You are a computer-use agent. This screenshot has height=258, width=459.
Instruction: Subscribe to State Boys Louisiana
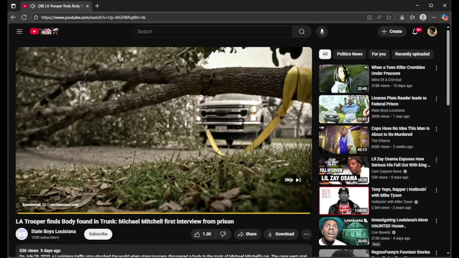click(98, 234)
